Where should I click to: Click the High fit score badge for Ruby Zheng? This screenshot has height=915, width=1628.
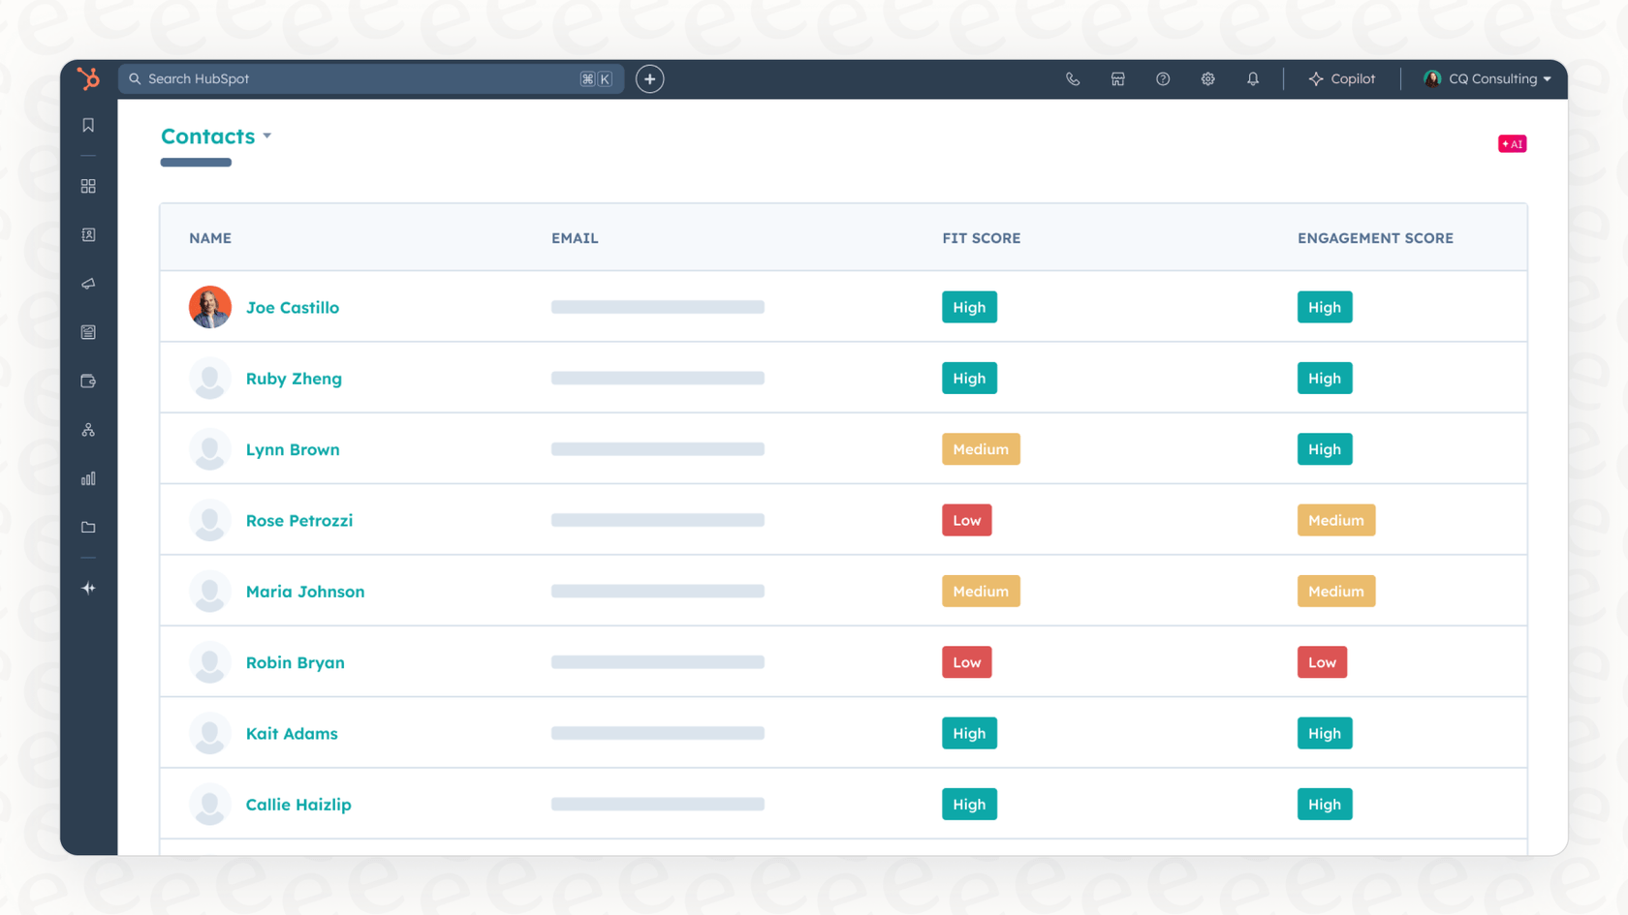tap(969, 378)
